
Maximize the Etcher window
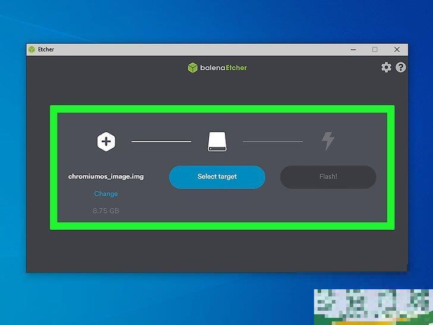click(375, 49)
